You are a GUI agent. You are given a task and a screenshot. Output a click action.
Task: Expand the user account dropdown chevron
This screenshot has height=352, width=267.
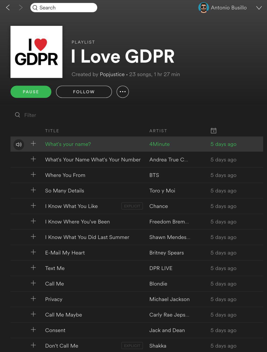[x=259, y=8]
